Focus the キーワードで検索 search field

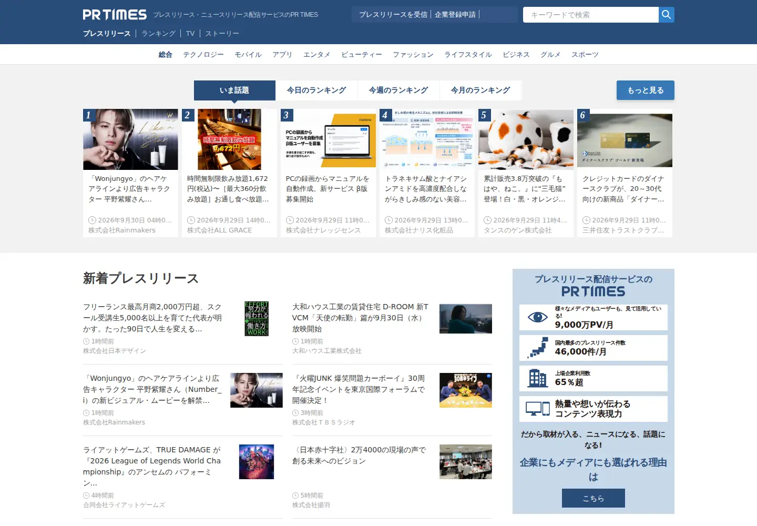591,15
